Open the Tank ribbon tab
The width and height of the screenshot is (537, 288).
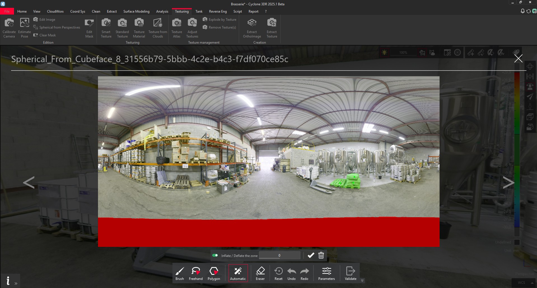[x=199, y=11]
